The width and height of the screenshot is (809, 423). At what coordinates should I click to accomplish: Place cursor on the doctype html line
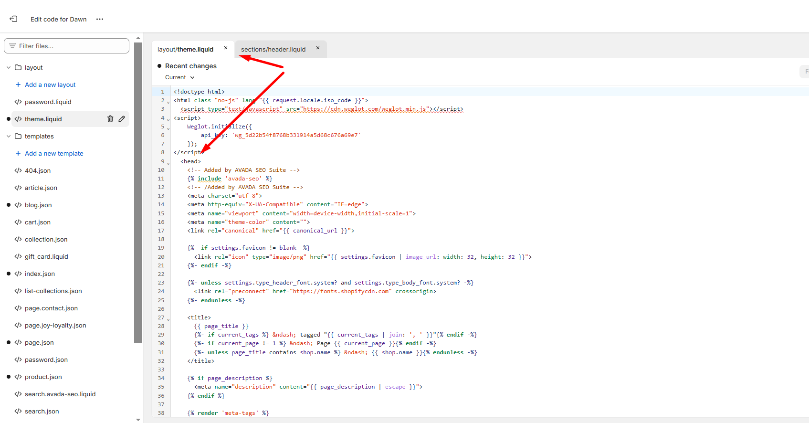coord(199,92)
